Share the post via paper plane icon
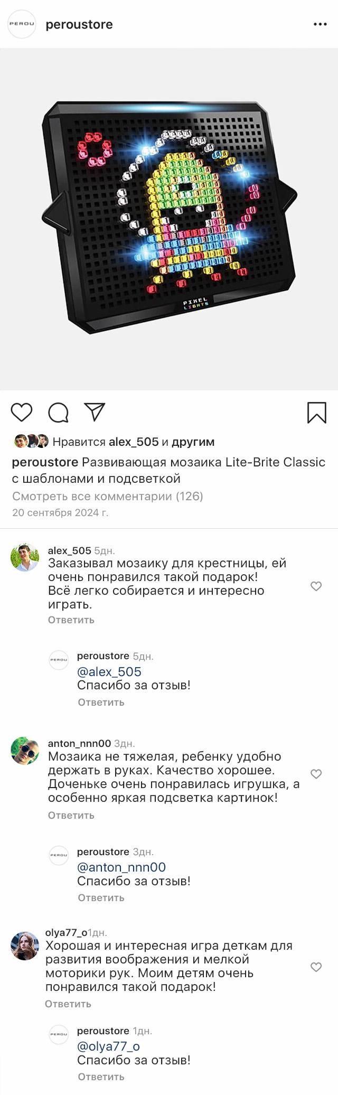This screenshot has width=338, height=1095. [x=95, y=412]
